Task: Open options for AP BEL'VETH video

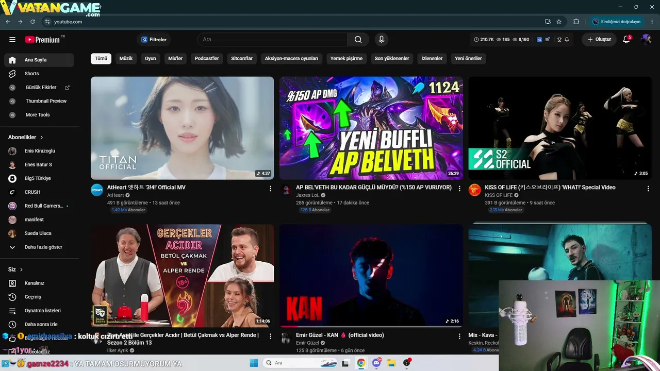Action: point(459,189)
